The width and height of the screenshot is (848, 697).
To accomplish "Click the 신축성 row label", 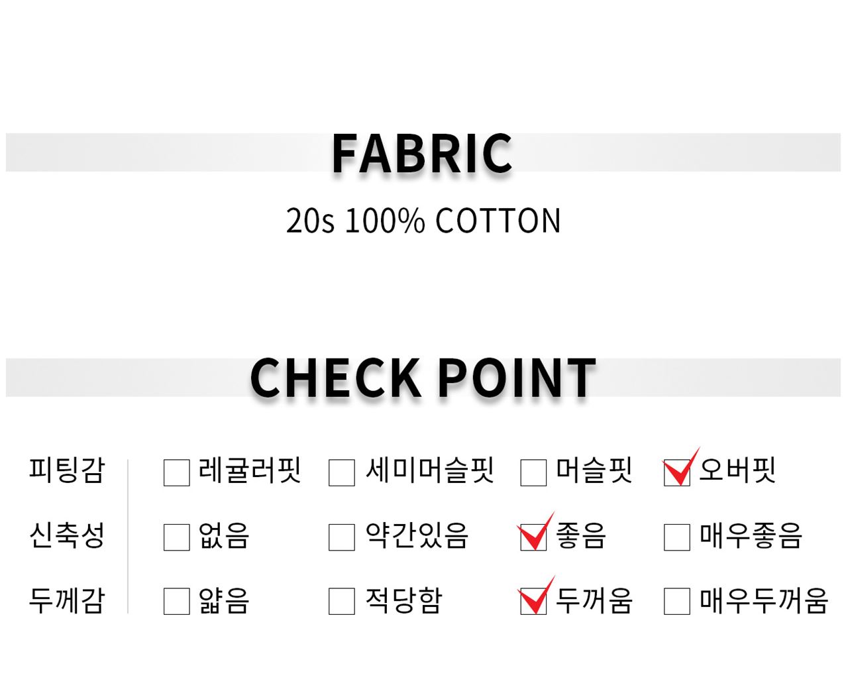I will [67, 535].
